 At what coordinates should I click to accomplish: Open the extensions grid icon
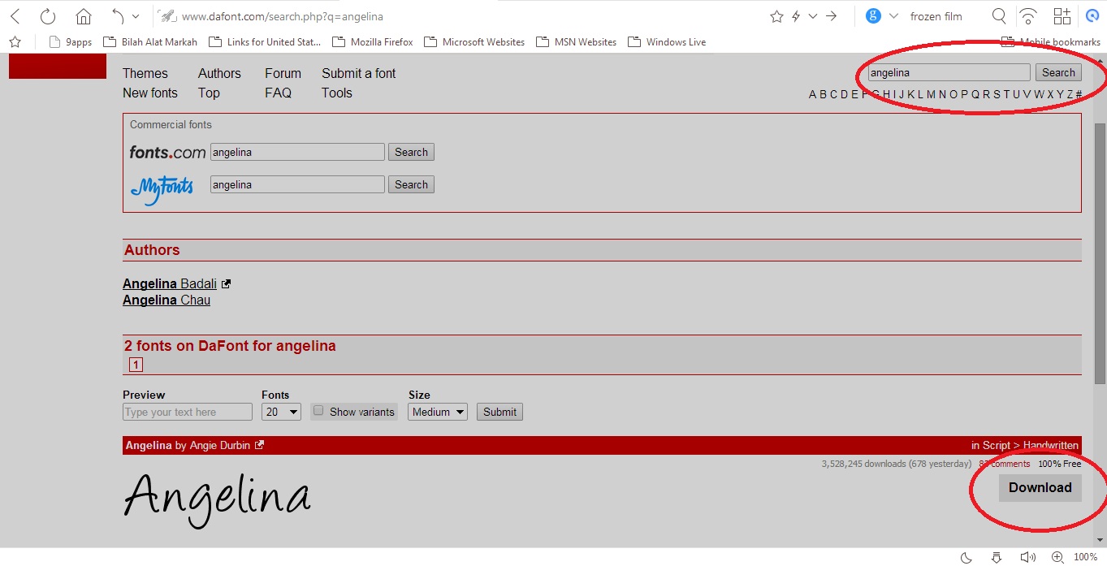pyautogui.click(x=1062, y=16)
